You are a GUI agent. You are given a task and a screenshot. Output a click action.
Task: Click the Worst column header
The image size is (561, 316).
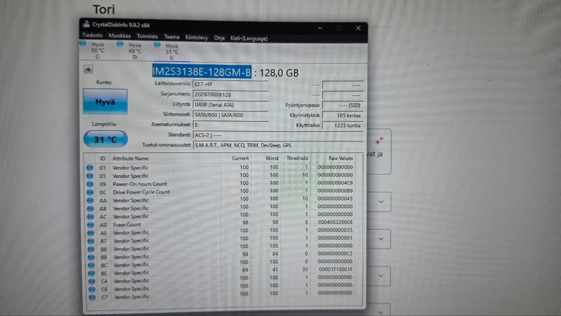tap(272, 158)
